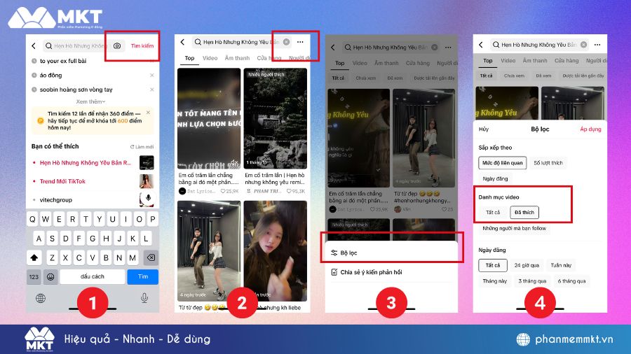631x354 pixels.
Task: Select the Video tab in screen 2
Action: point(210,58)
